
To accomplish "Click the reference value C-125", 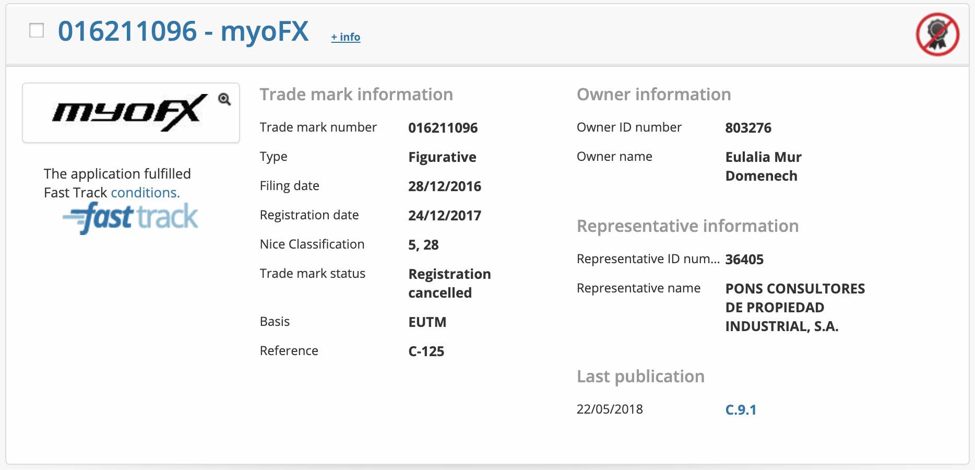I will [426, 351].
